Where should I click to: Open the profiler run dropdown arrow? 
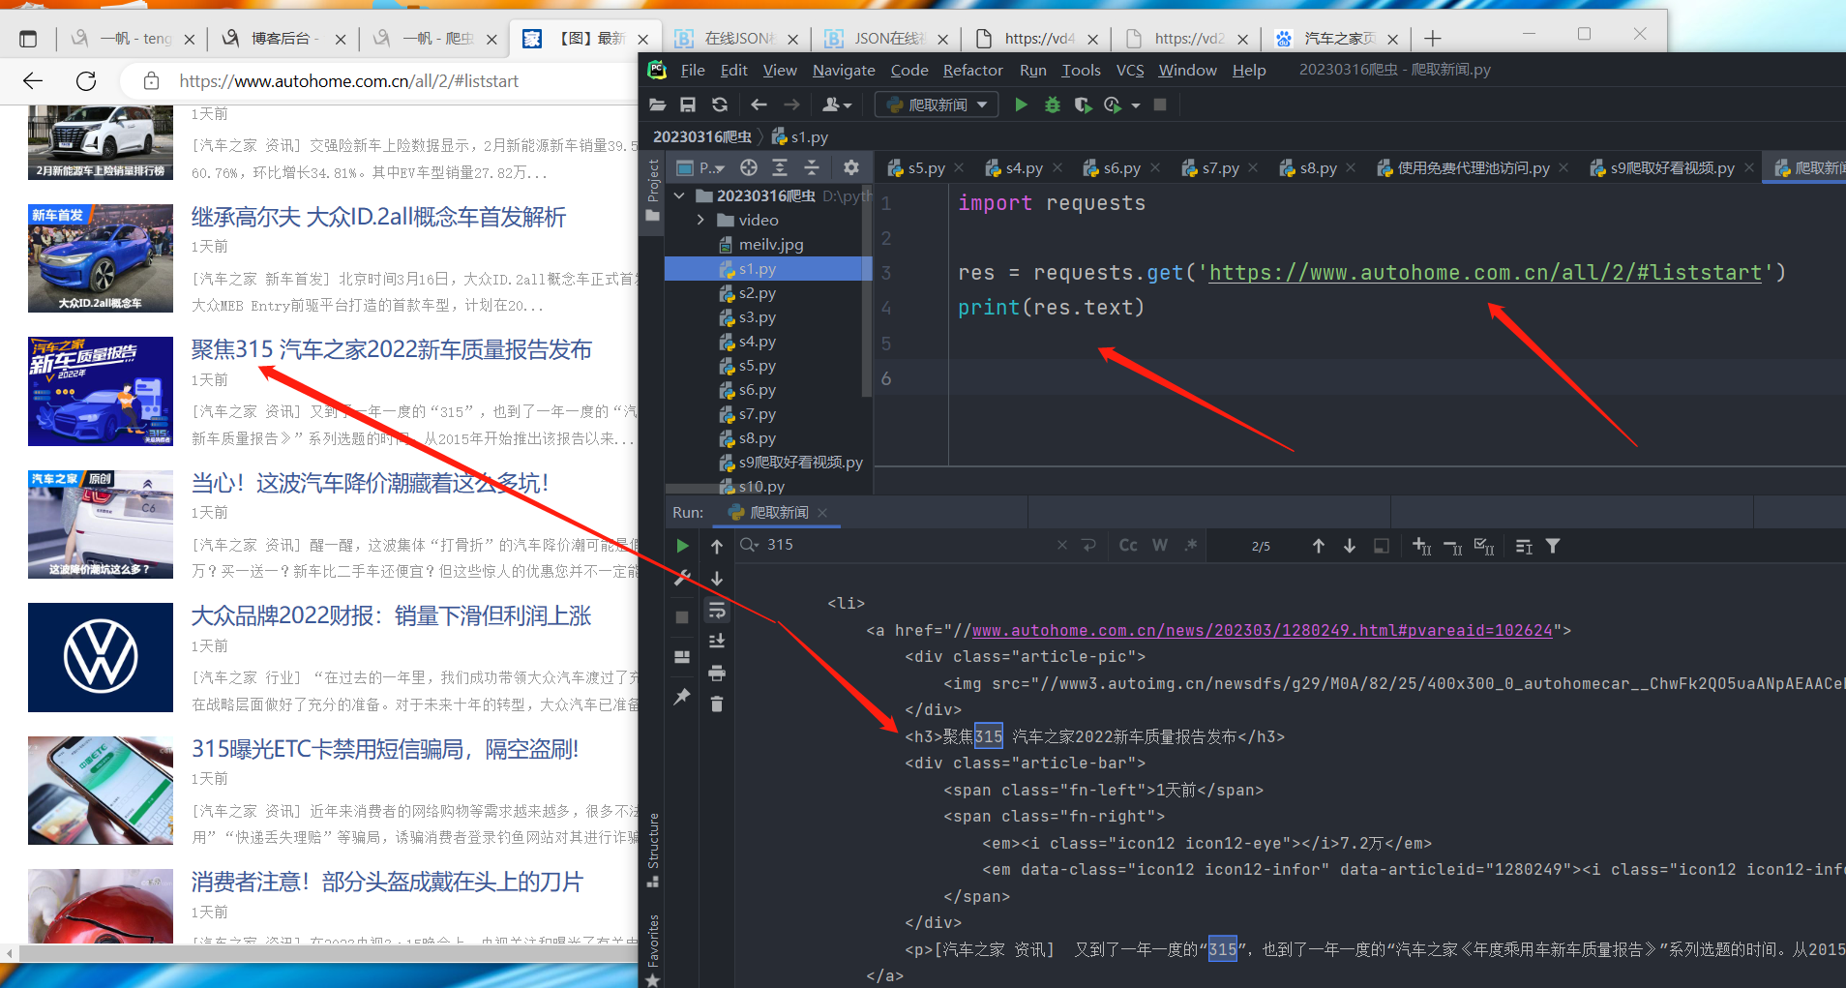coord(1136,105)
